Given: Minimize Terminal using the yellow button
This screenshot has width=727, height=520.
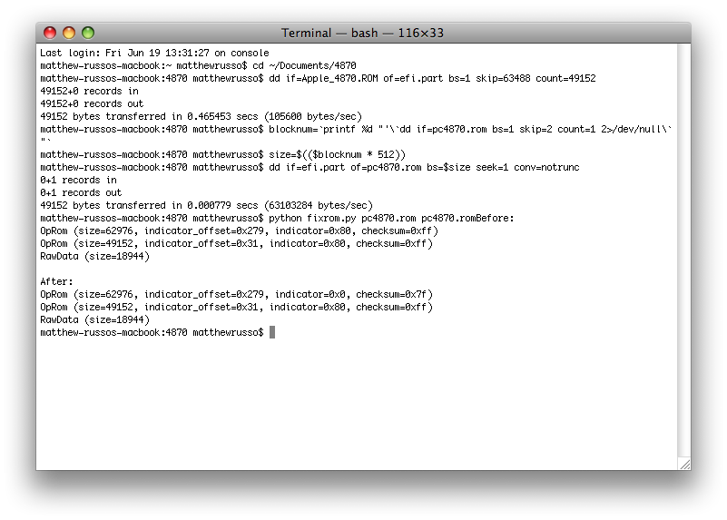Looking at the screenshot, I should point(69,33).
